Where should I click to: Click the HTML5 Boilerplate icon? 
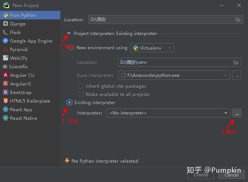click(6, 101)
